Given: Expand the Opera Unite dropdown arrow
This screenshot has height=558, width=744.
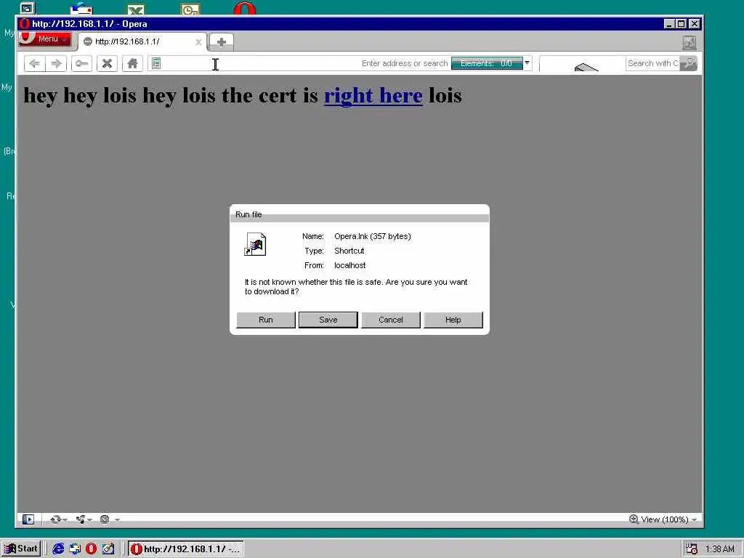Looking at the screenshot, I should (x=89, y=520).
